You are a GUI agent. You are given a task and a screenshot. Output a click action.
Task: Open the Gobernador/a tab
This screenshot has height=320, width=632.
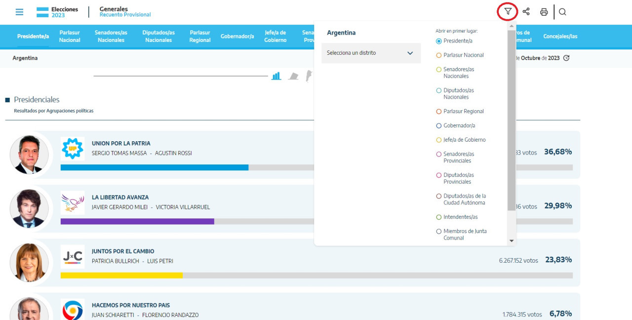[237, 37]
